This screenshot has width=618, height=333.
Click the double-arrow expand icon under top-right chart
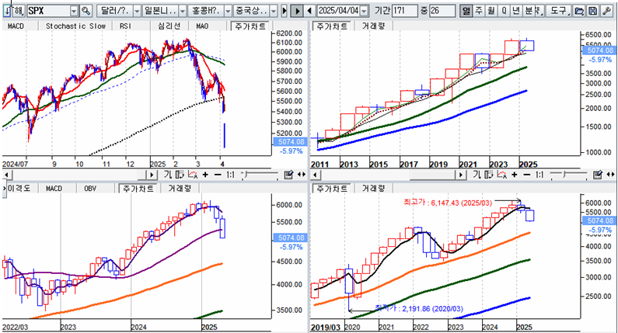(610, 175)
